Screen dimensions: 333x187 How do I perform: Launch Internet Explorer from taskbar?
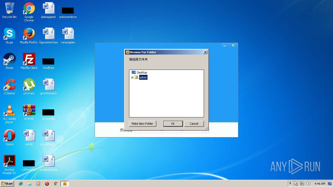(x=21, y=184)
